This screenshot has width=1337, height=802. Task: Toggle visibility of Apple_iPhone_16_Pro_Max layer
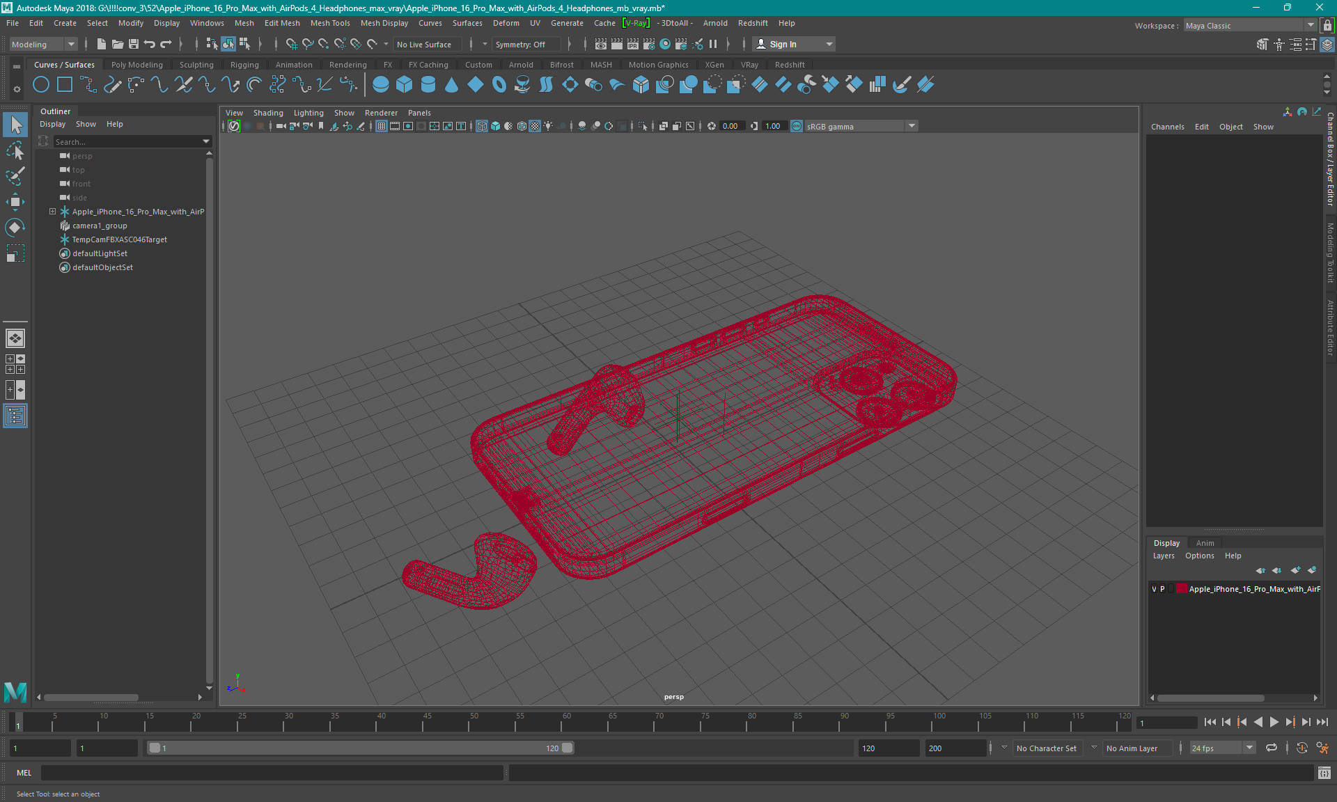(x=1155, y=589)
